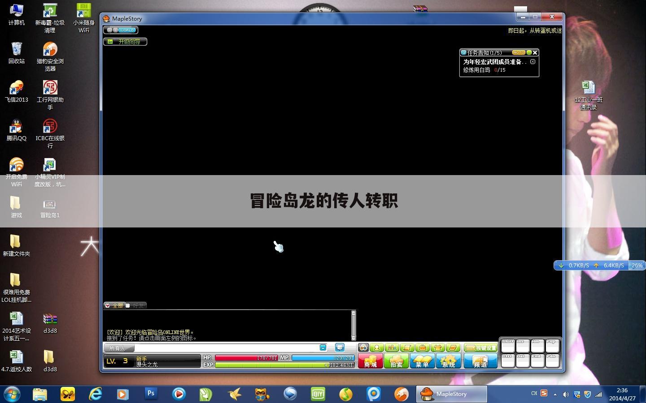Open the quest scroll icon in quickbar

[x=407, y=348]
